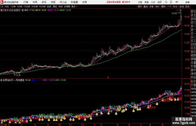Viewport: 196px width, 126px height.
Task: Switch to the 30分钟 period
Action: coord(34,6)
